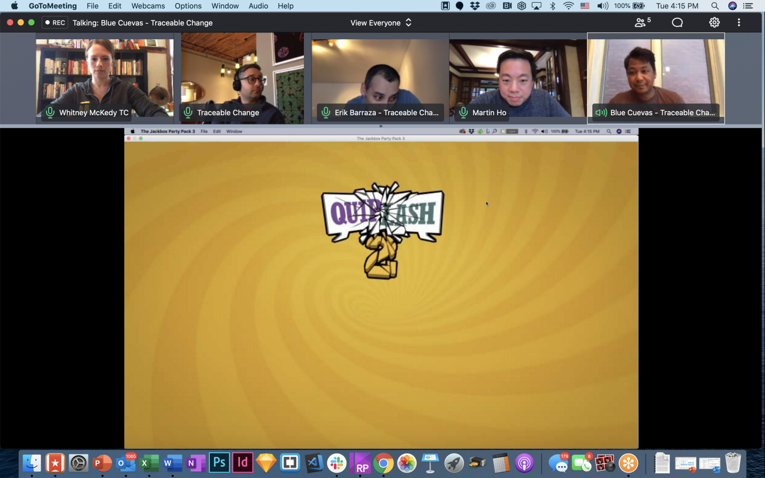
Task: Open Messages with 179 badge
Action: coord(558,463)
